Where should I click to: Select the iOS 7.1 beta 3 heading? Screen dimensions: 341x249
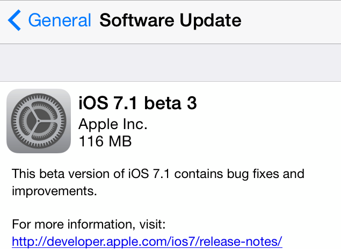pos(138,103)
